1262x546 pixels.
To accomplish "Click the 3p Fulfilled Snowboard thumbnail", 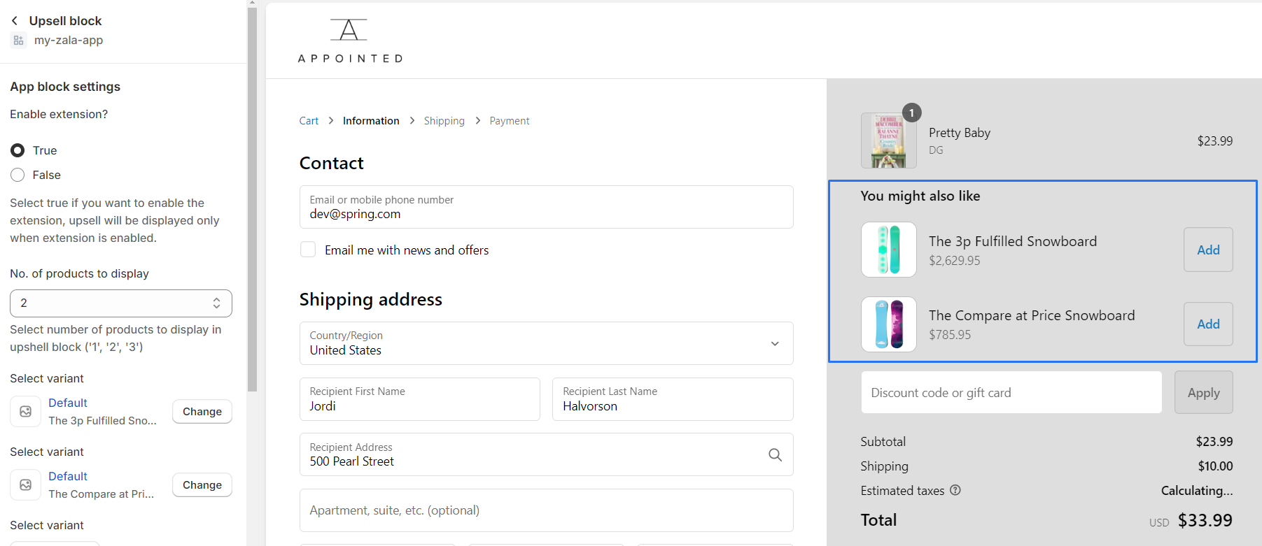I will [888, 250].
